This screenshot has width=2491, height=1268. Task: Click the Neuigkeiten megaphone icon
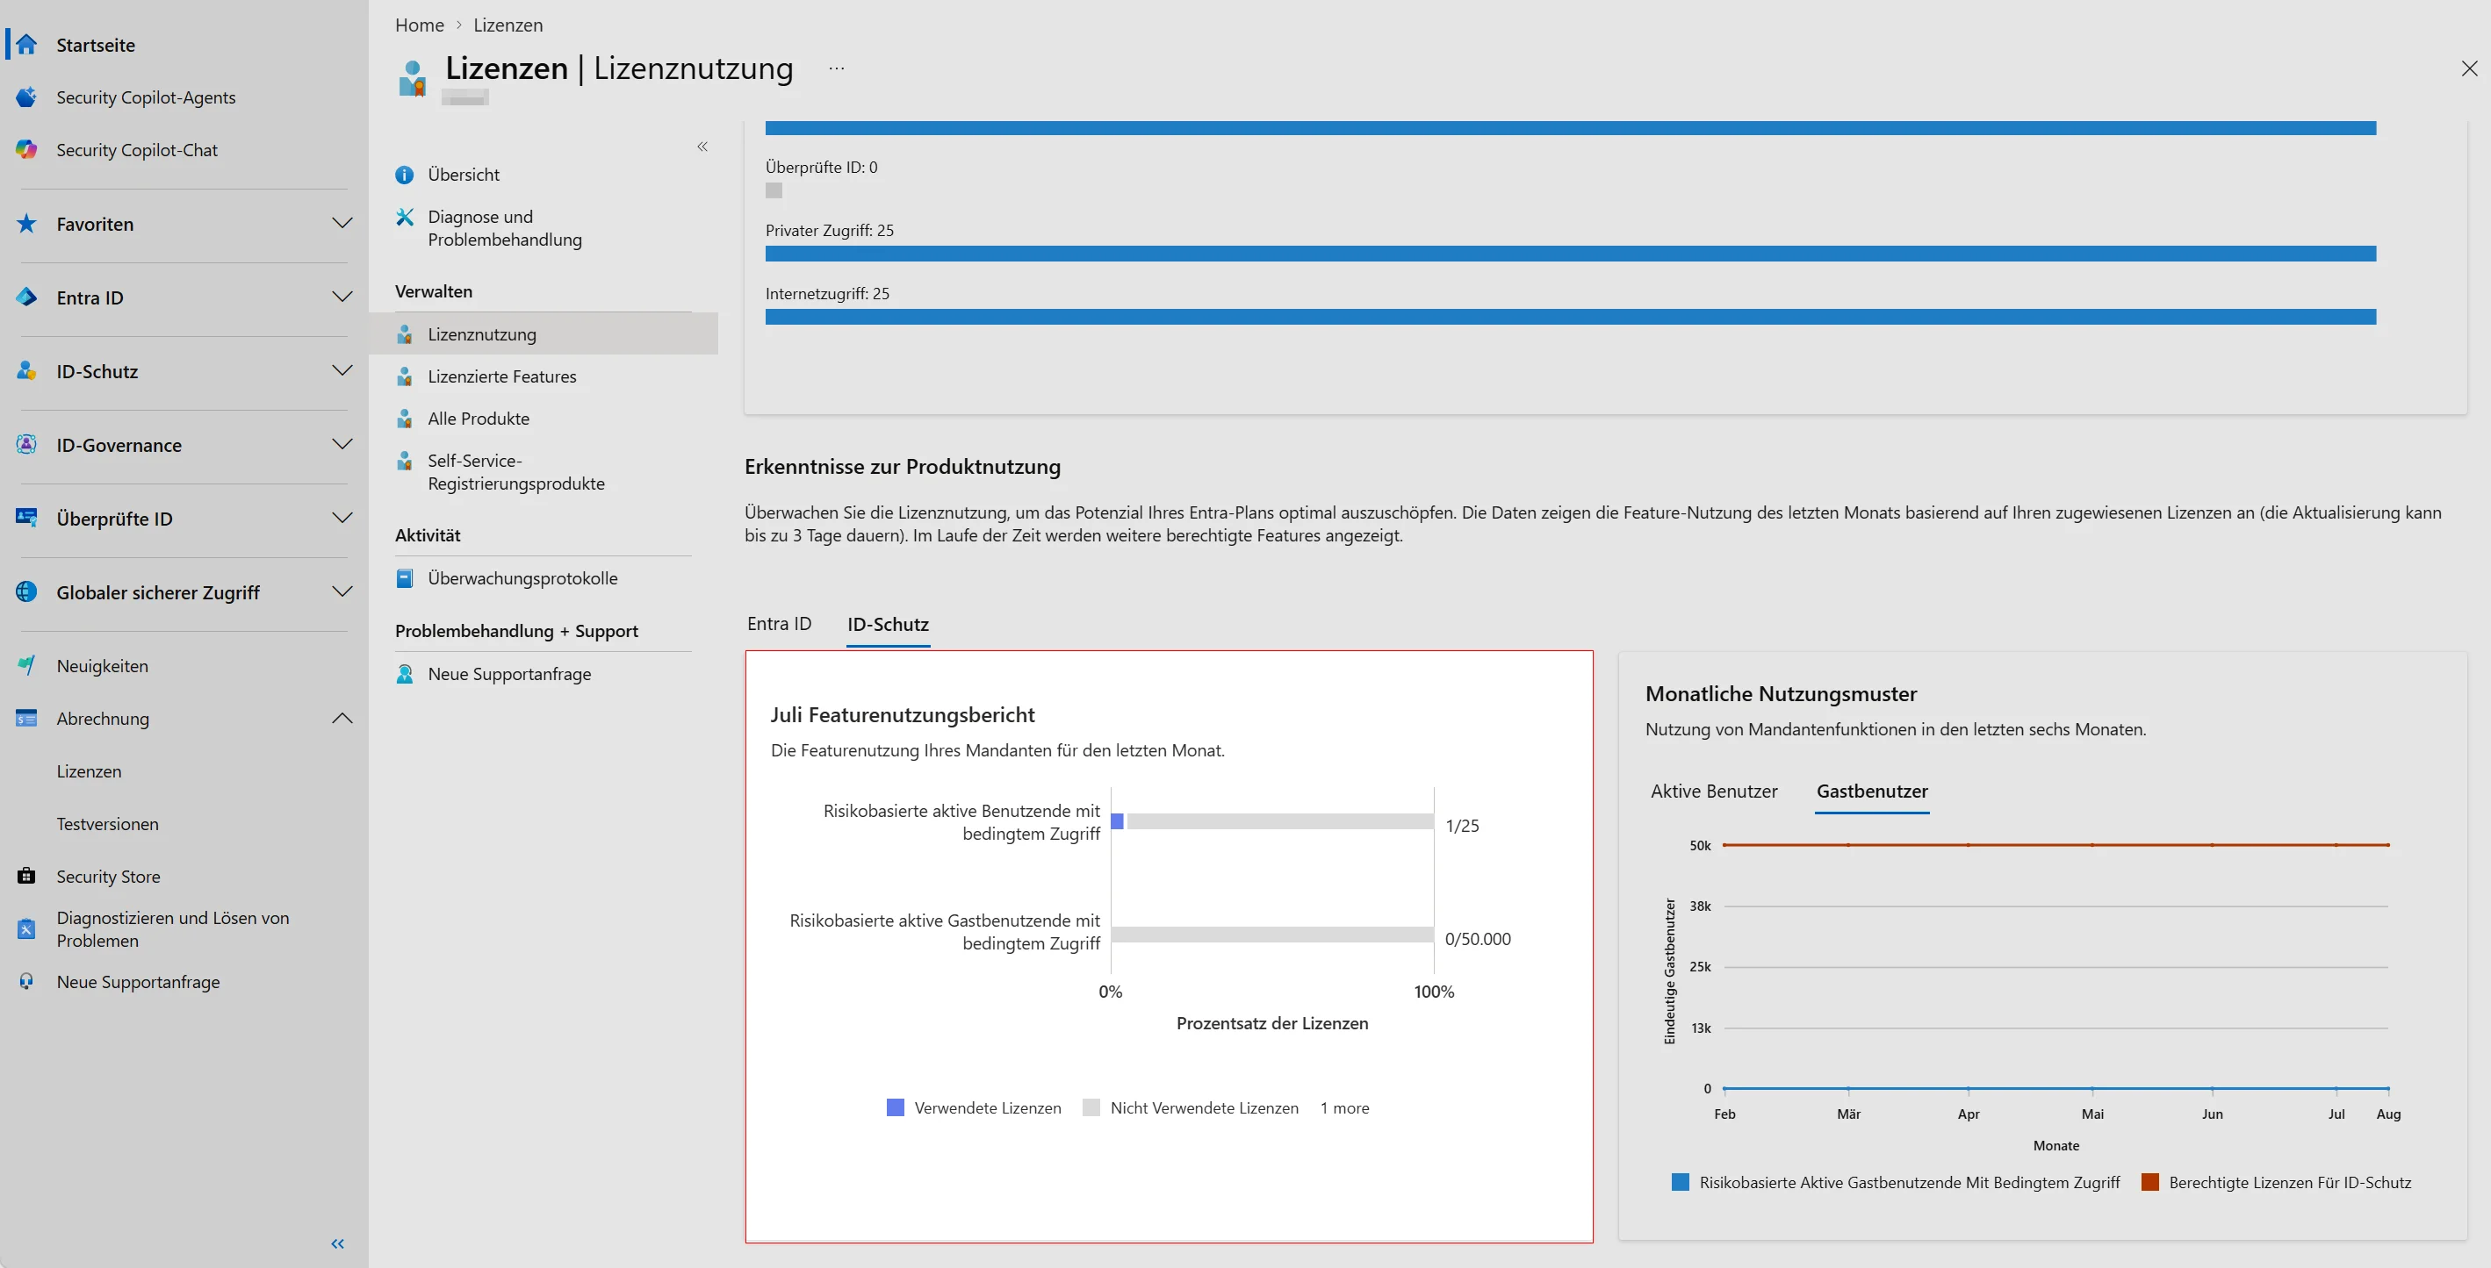pos(27,665)
